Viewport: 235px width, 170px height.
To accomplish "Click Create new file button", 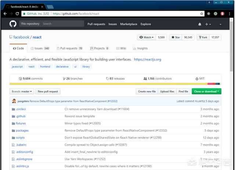I will [x=147, y=91].
